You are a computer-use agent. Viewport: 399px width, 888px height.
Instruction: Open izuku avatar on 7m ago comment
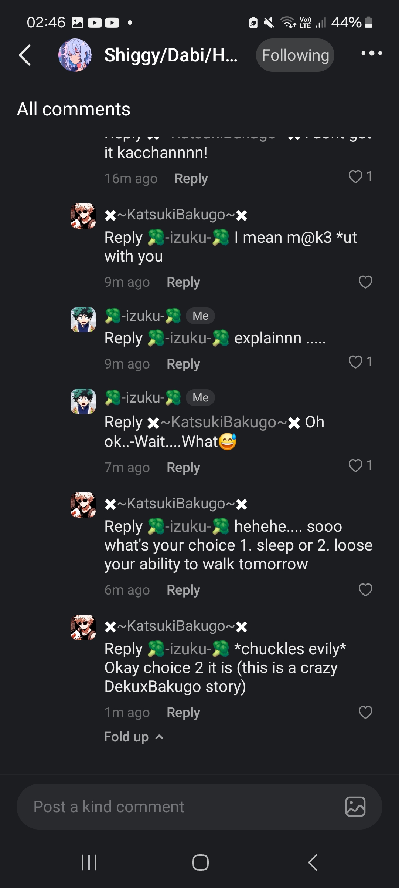tap(83, 401)
